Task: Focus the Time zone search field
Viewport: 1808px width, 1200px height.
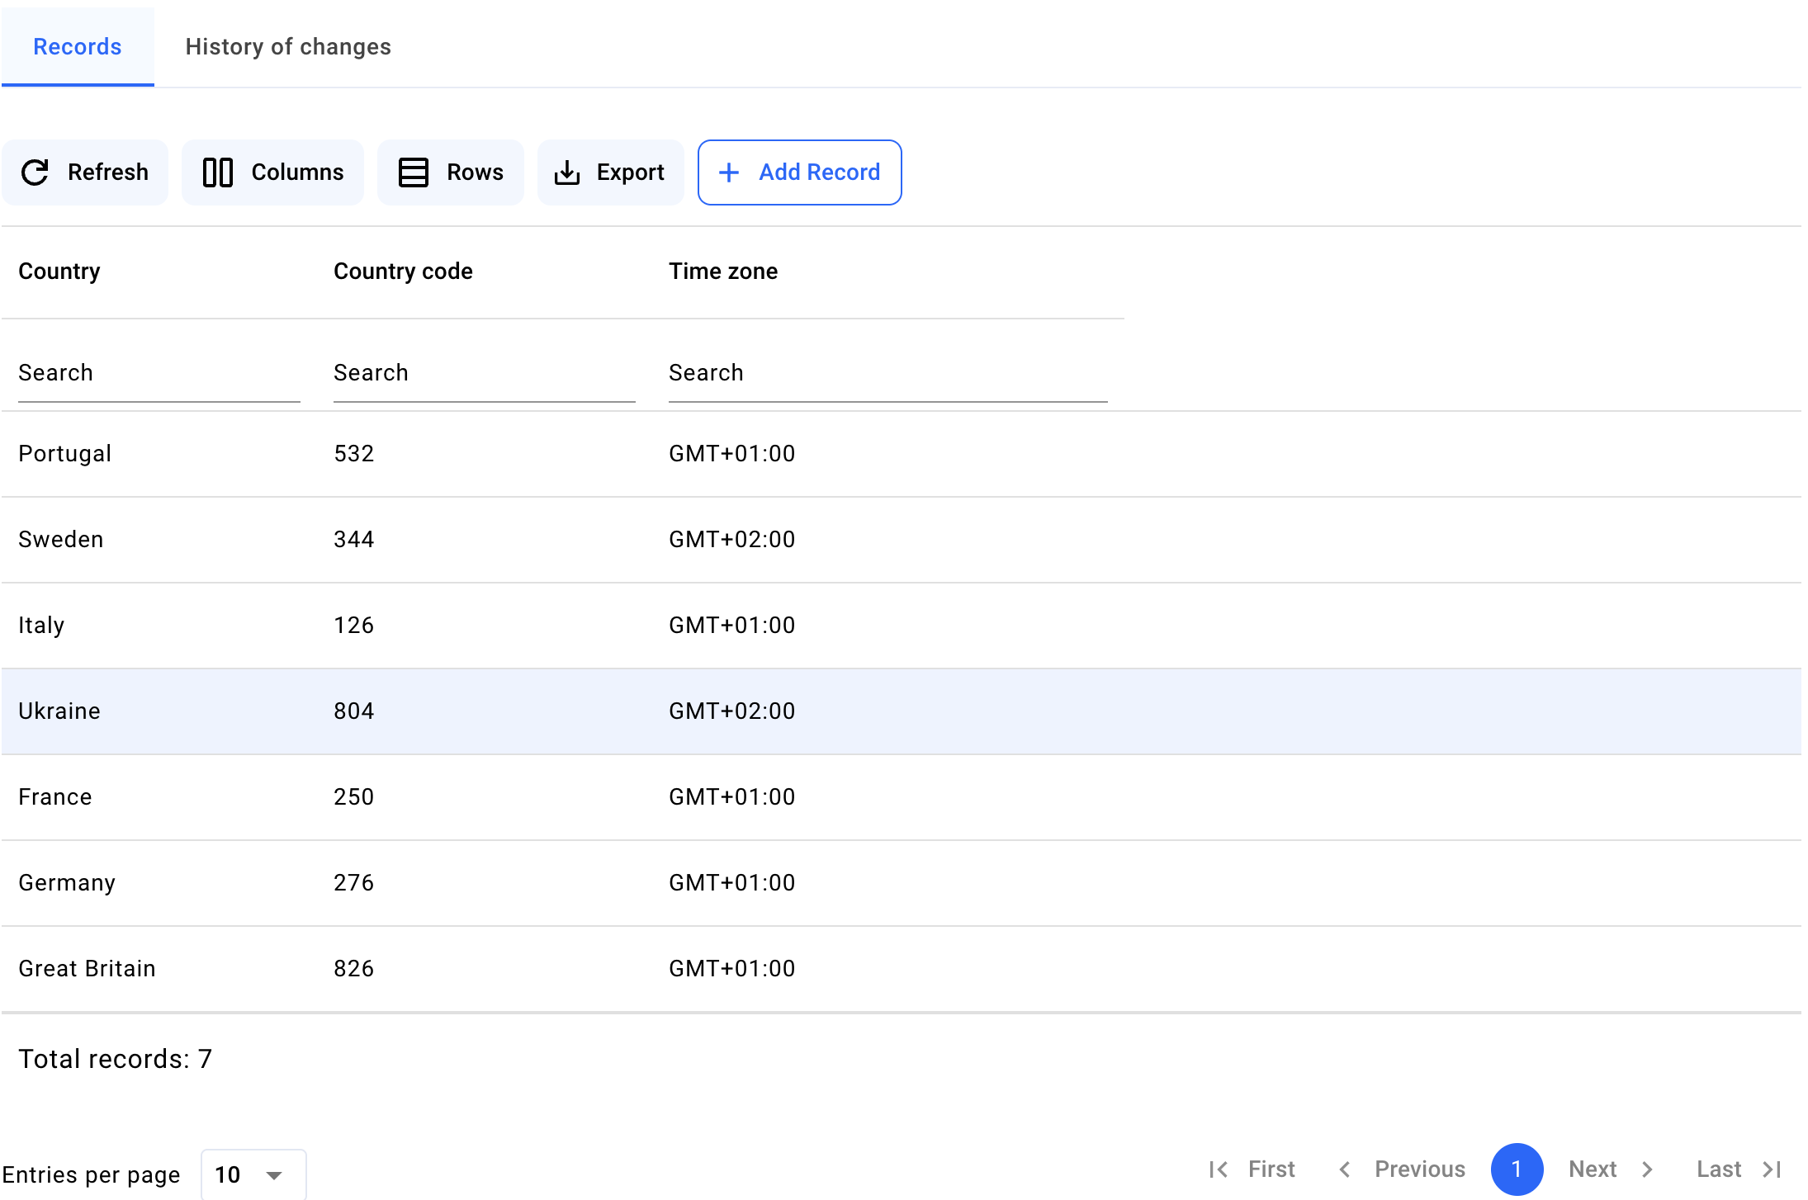Action: [888, 374]
